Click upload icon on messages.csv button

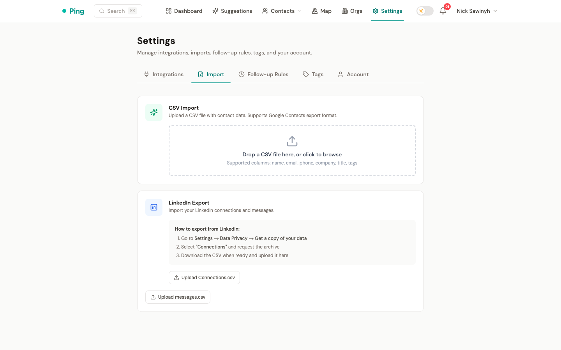(153, 297)
